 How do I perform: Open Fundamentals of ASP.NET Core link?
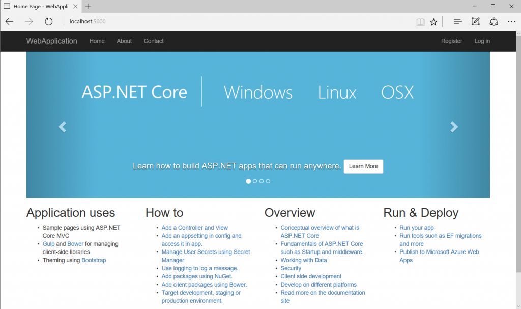[322, 248]
